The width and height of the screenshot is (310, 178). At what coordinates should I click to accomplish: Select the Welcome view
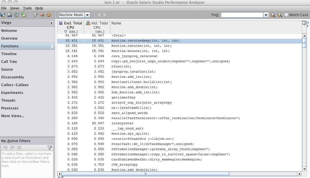click(28, 31)
